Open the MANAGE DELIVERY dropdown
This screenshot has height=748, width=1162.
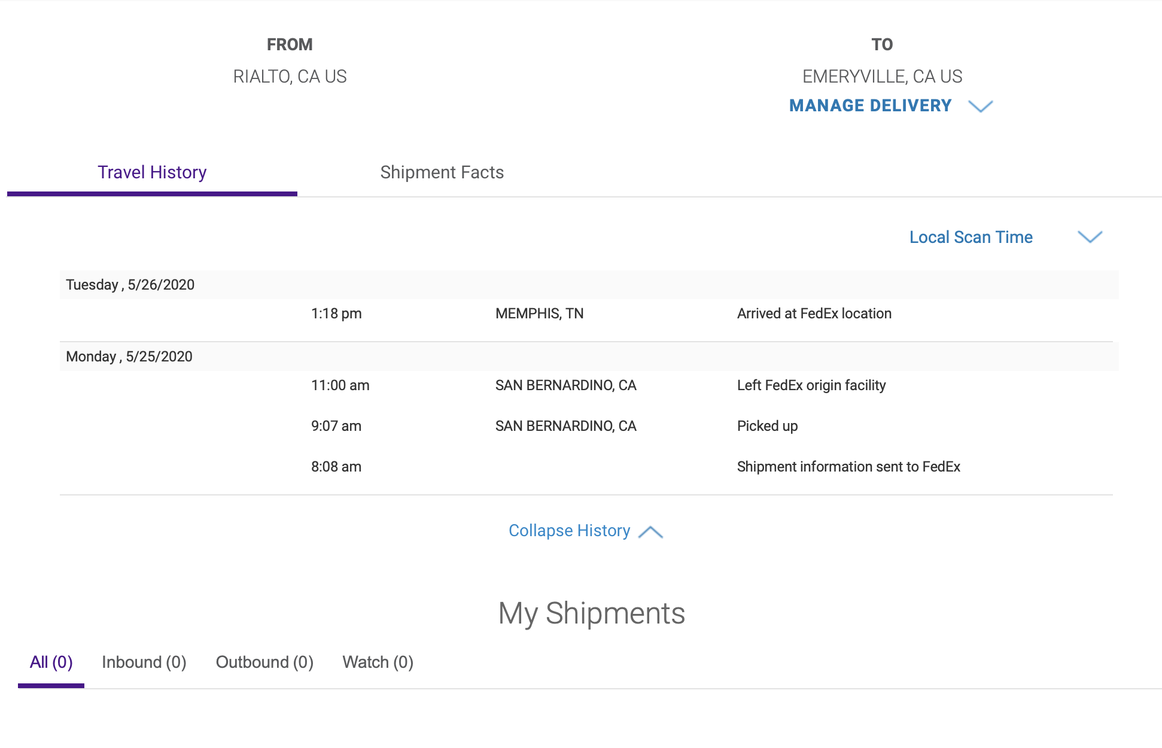pos(870,106)
